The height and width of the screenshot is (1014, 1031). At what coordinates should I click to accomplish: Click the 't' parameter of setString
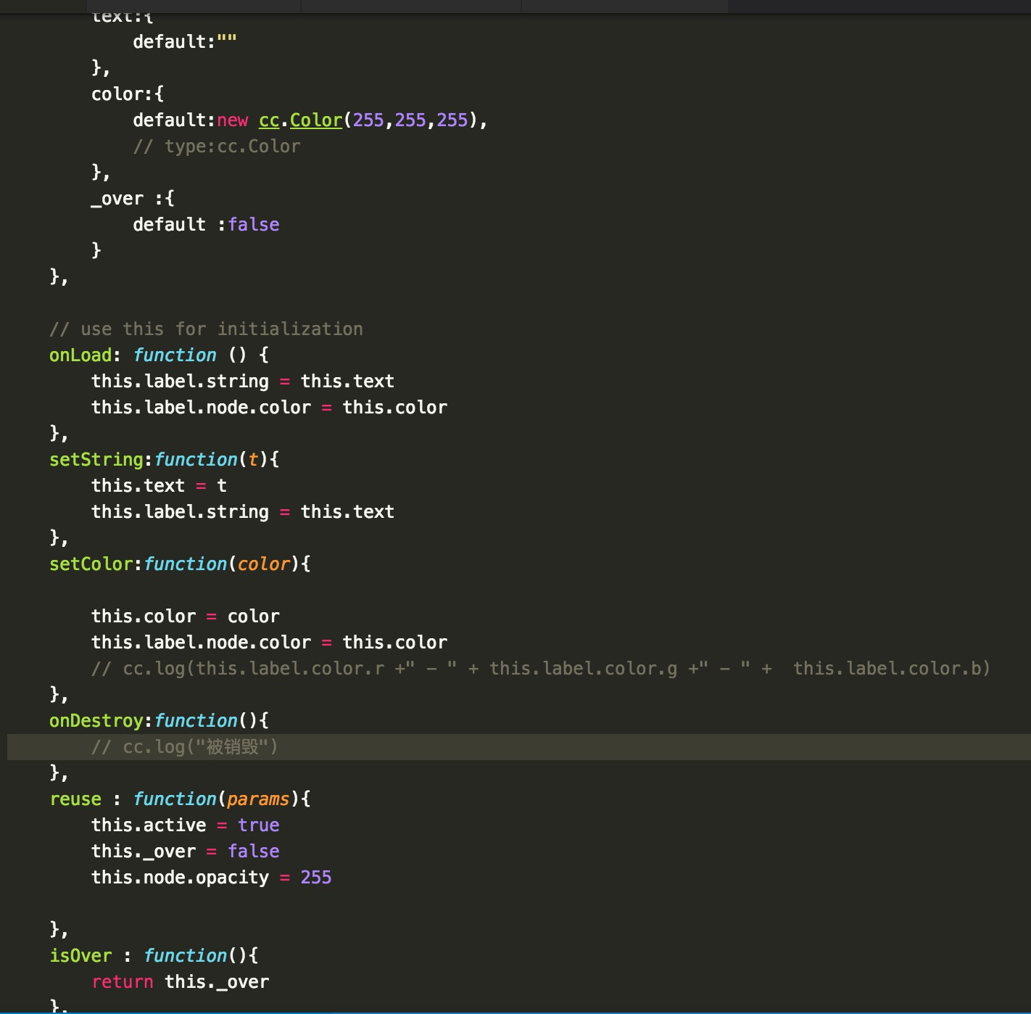pos(253,460)
